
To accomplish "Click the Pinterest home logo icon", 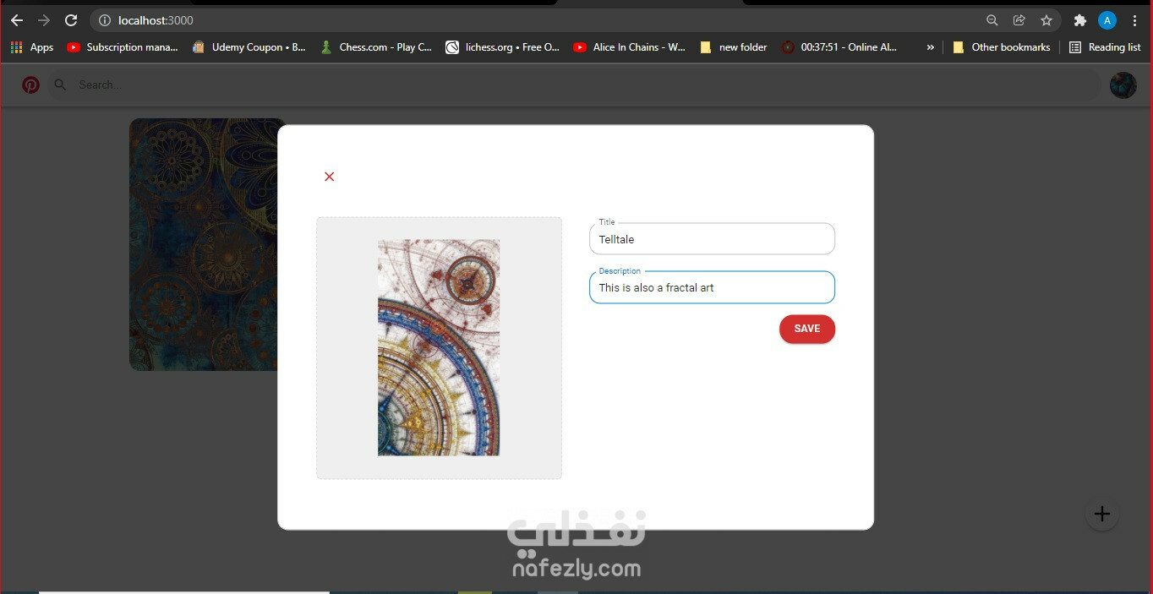I will pos(30,84).
